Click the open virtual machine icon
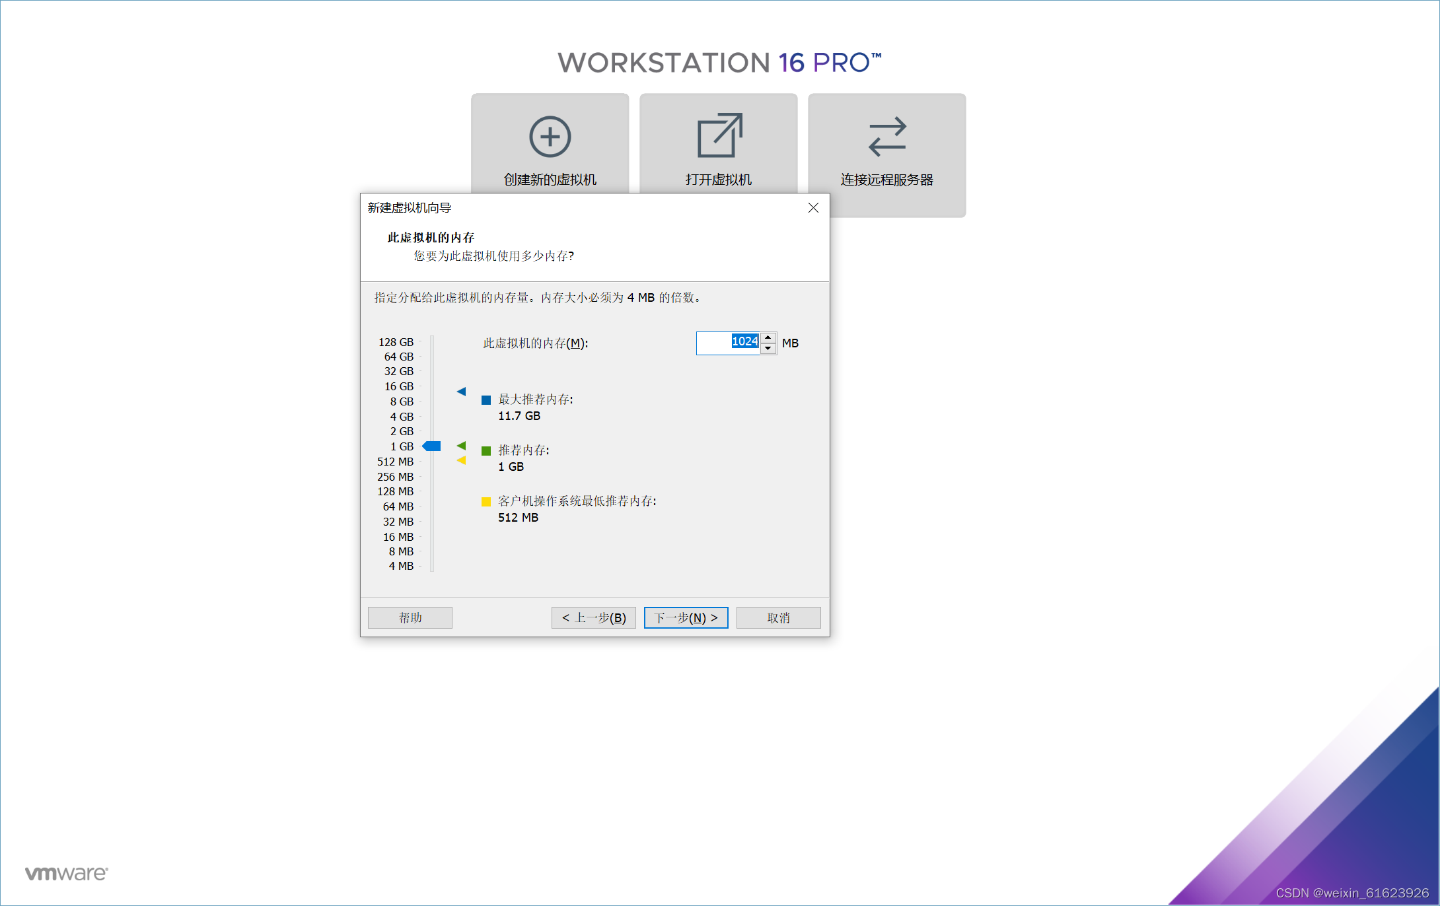Image resolution: width=1440 pixels, height=906 pixels. (x=719, y=136)
